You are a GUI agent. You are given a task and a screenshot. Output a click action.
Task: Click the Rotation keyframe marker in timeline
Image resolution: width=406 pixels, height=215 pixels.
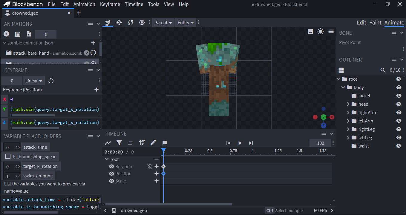(163, 166)
